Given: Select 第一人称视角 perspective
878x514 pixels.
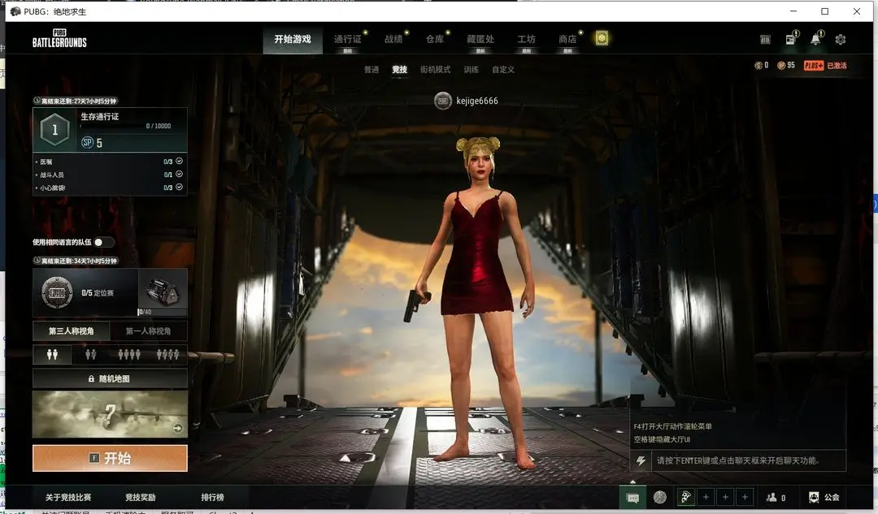Looking at the screenshot, I should click(x=149, y=331).
